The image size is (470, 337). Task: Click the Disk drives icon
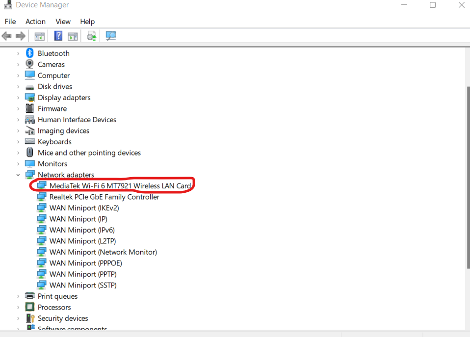point(29,87)
